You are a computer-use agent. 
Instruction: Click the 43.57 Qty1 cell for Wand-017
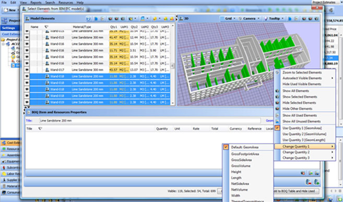[113, 70]
